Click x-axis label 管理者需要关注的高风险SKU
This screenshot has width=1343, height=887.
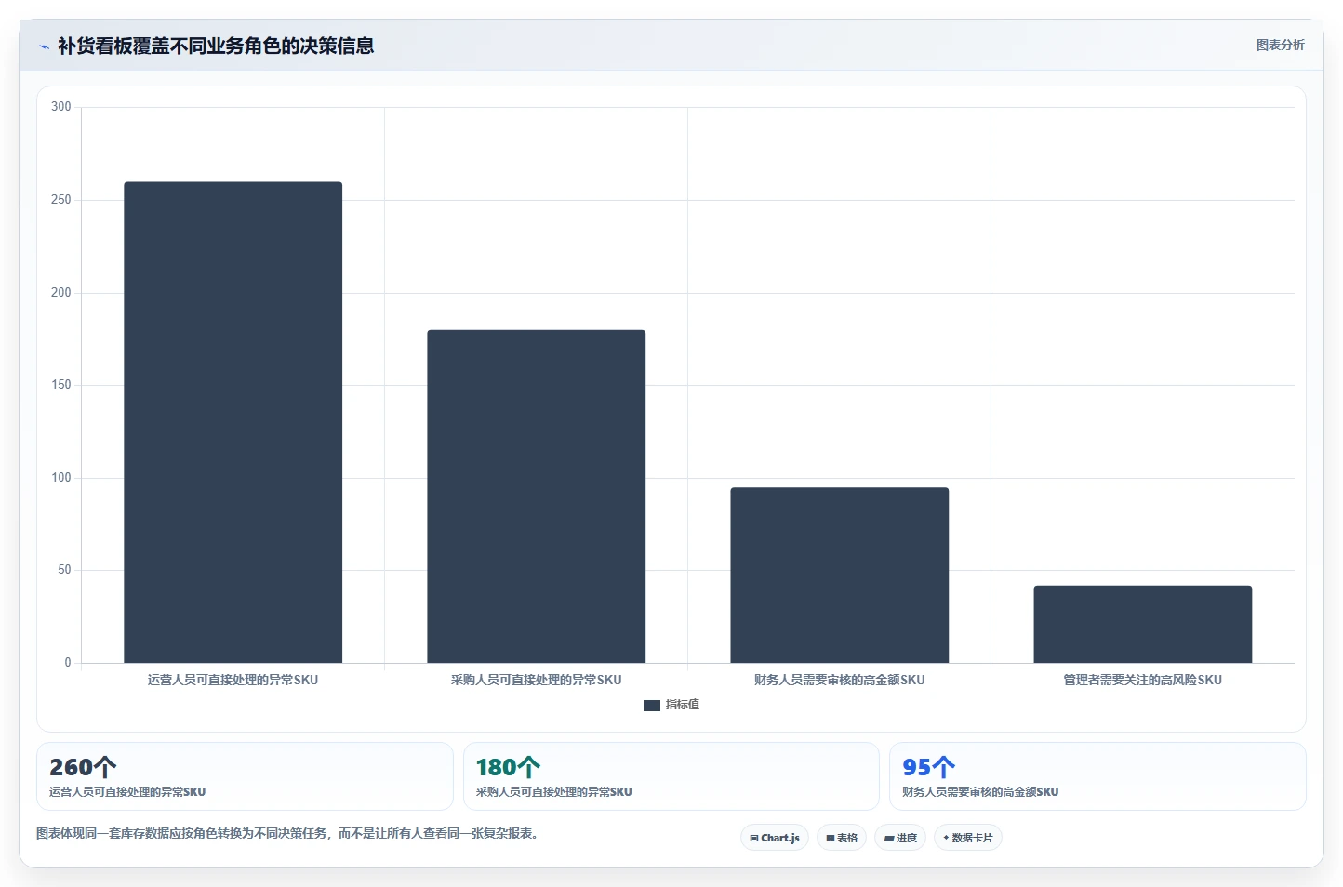(x=1143, y=680)
